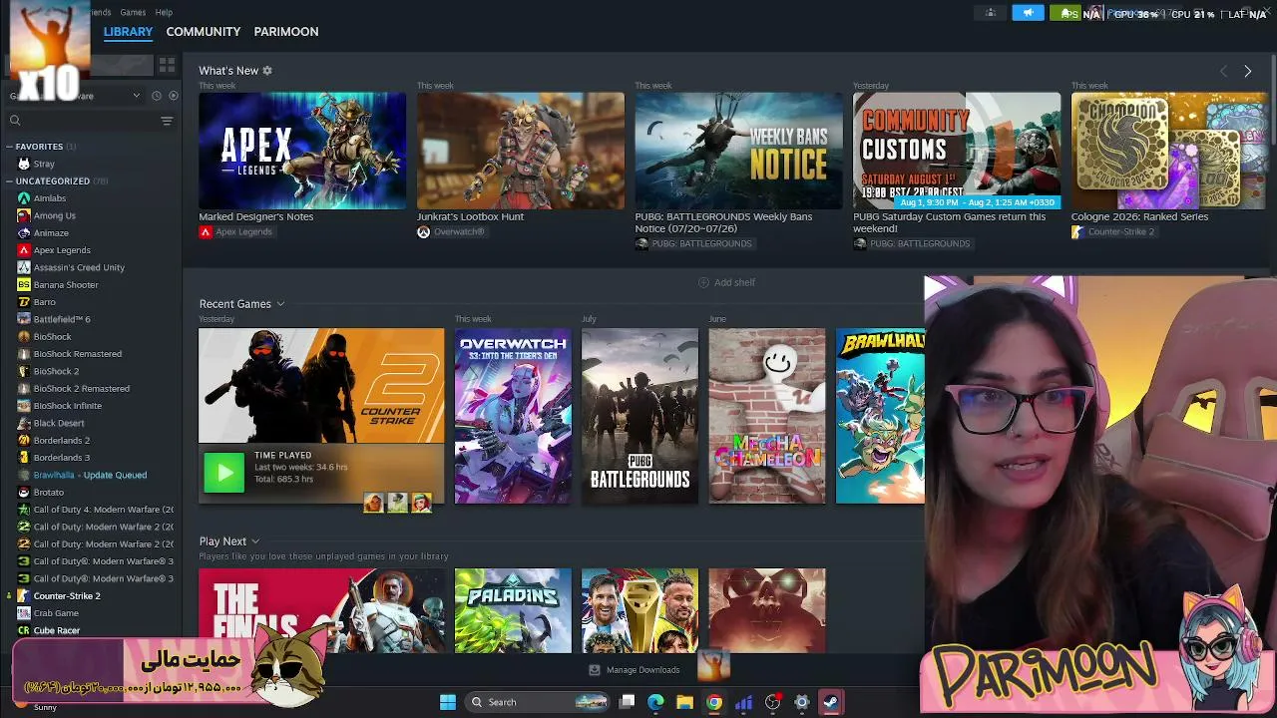Screen dimensions: 1277x718
Task: Open File Explorer from the taskbar
Action: (x=684, y=702)
